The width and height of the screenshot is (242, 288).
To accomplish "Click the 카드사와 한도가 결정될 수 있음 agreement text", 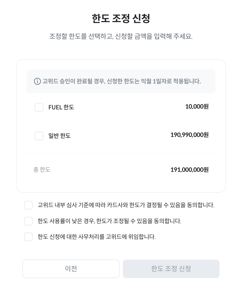I will (126, 205).
